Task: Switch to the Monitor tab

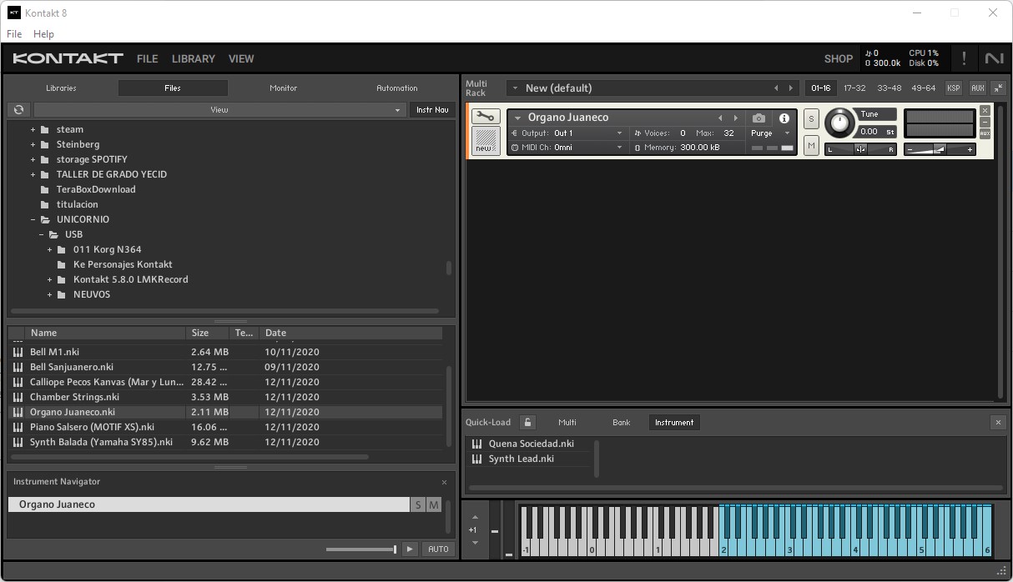Action: click(x=284, y=88)
